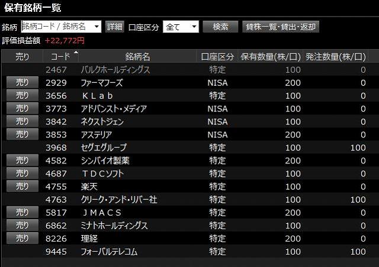The image size is (379, 267).
Task: Click 売り button for 理経
Action: 23,238
